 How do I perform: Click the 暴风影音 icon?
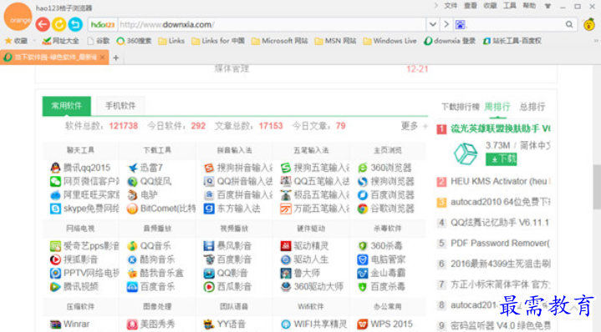[209, 245]
